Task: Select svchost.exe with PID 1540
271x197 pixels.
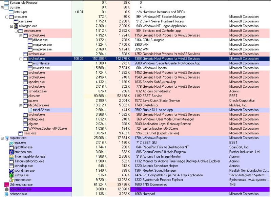Action: [37, 78]
